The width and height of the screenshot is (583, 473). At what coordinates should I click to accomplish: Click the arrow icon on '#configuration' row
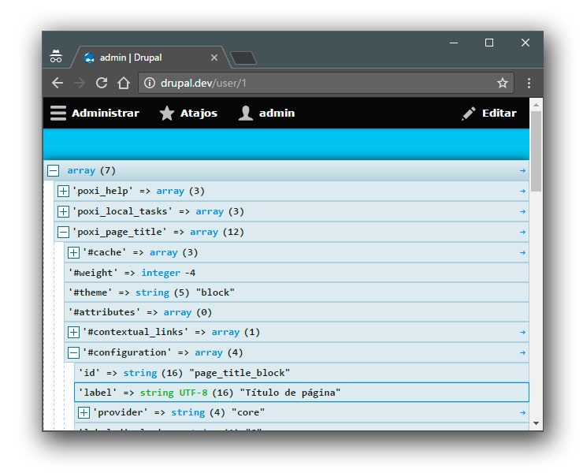pos(522,352)
